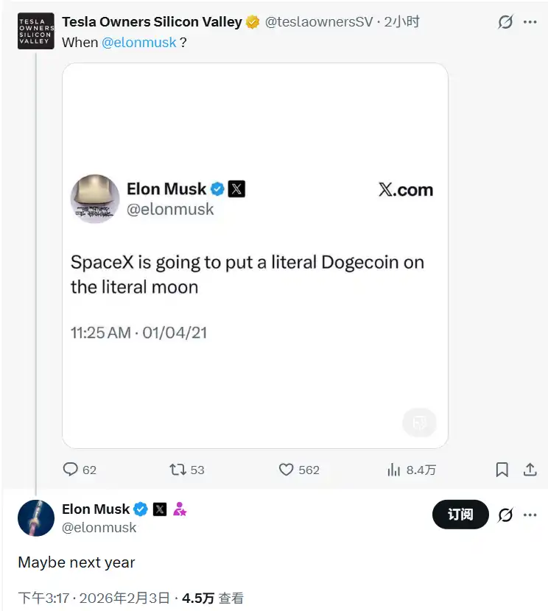The height and width of the screenshot is (611, 548).
Task: Click the reply icon with 62 replies
Action: [71, 470]
